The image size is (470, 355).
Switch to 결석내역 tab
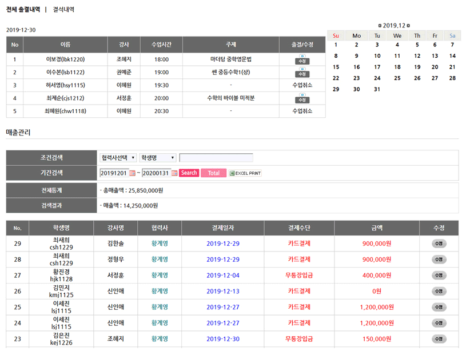pyautogui.click(x=63, y=10)
